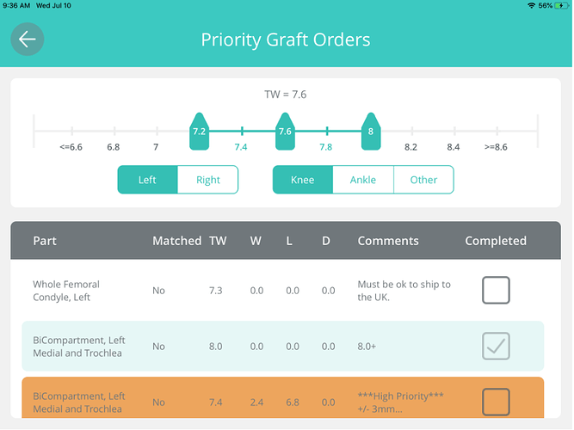The image size is (574, 430).
Task: Tap the back arrow button
Action: (x=27, y=40)
